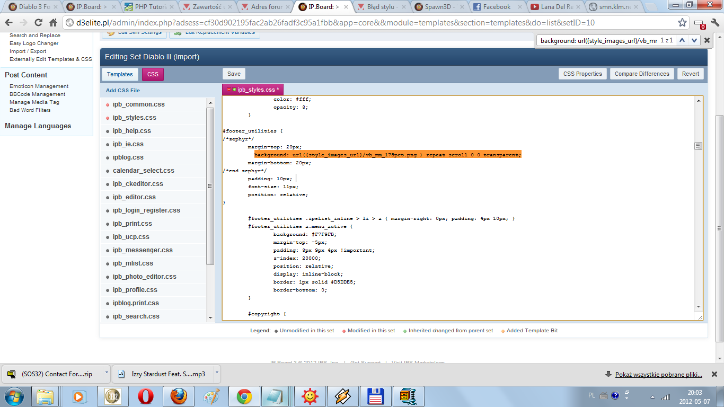
Task: Click red close icon on ipb_styles.css tab
Action: pos(229,90)
